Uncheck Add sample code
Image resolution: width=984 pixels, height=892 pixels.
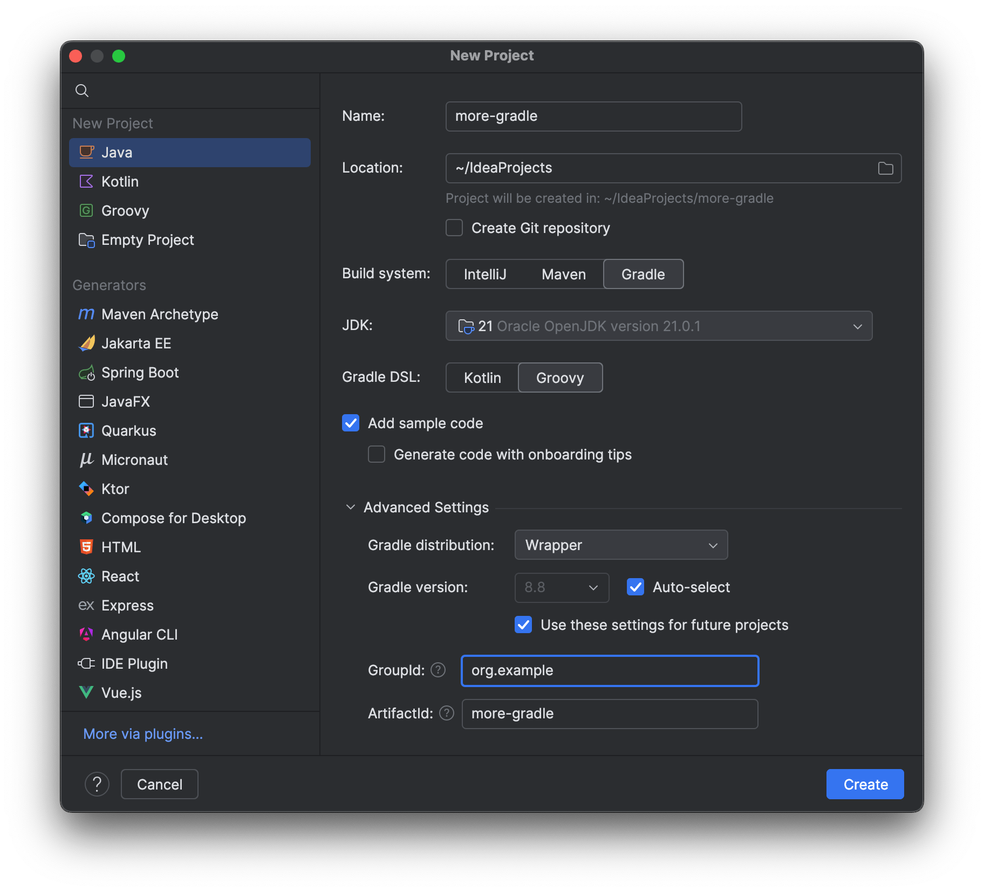351,423
